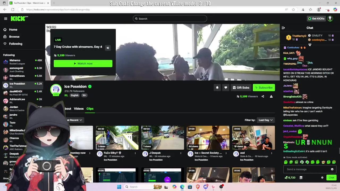Play the J Deepak clip thumbnail
340x191 pixels.
click(163, 138)
